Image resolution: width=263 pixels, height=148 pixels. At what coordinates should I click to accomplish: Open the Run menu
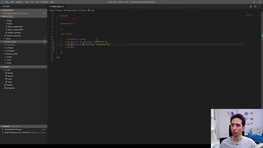tap(37, 2)
